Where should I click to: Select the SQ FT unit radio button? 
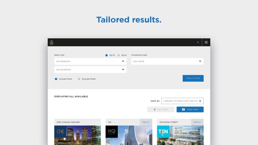106,55
